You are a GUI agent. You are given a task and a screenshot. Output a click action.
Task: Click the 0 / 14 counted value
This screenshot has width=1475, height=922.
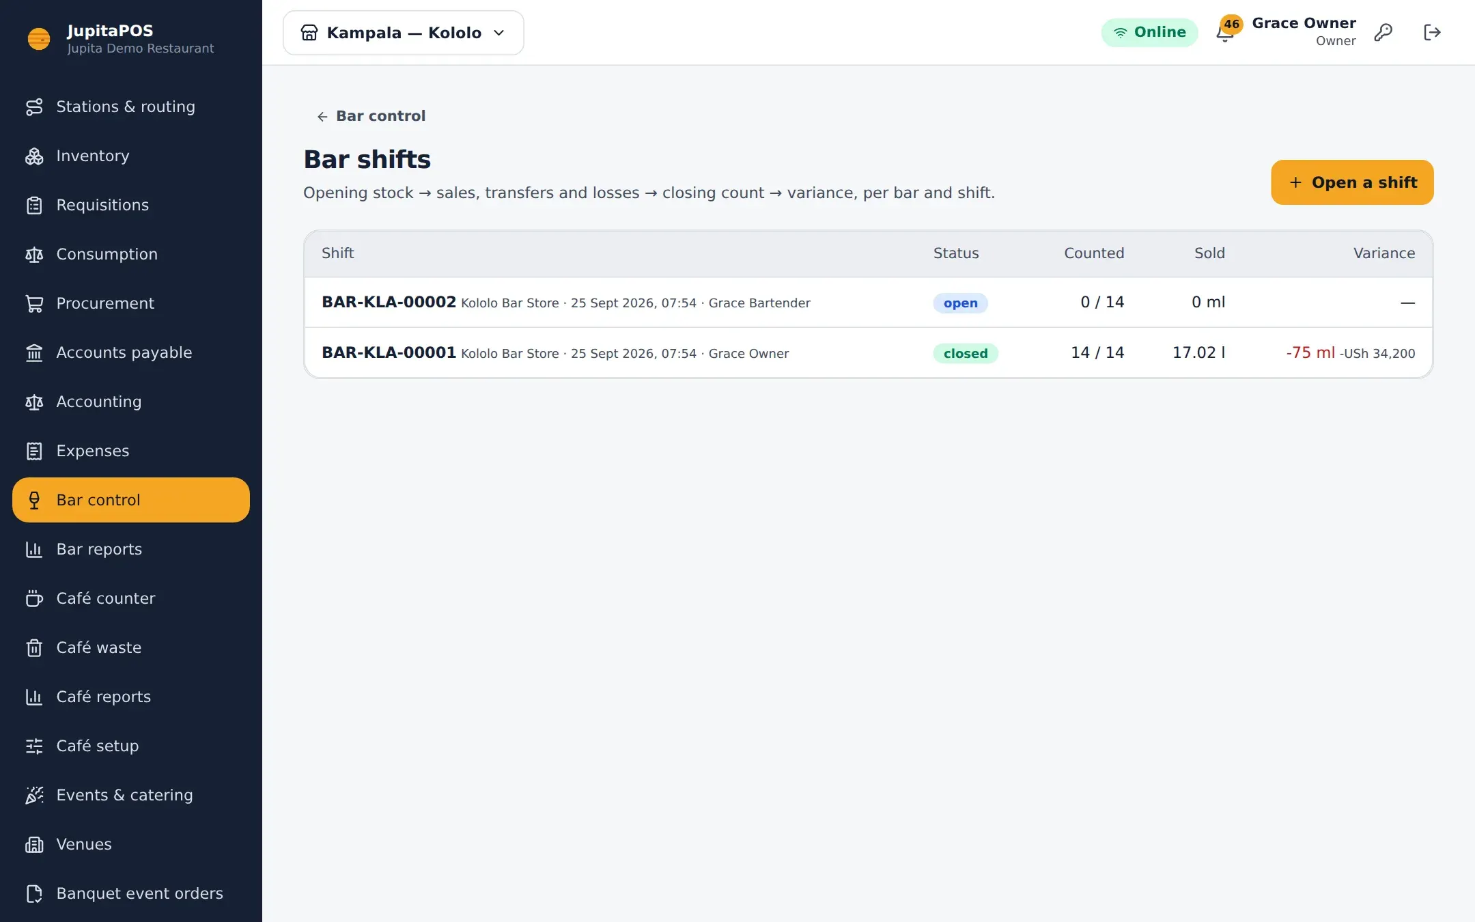click(1102, 302)
